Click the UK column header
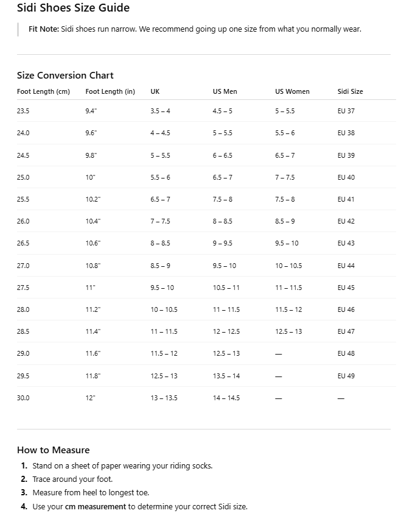This screenshot has height=516, width=401. [x=155, y=91]
